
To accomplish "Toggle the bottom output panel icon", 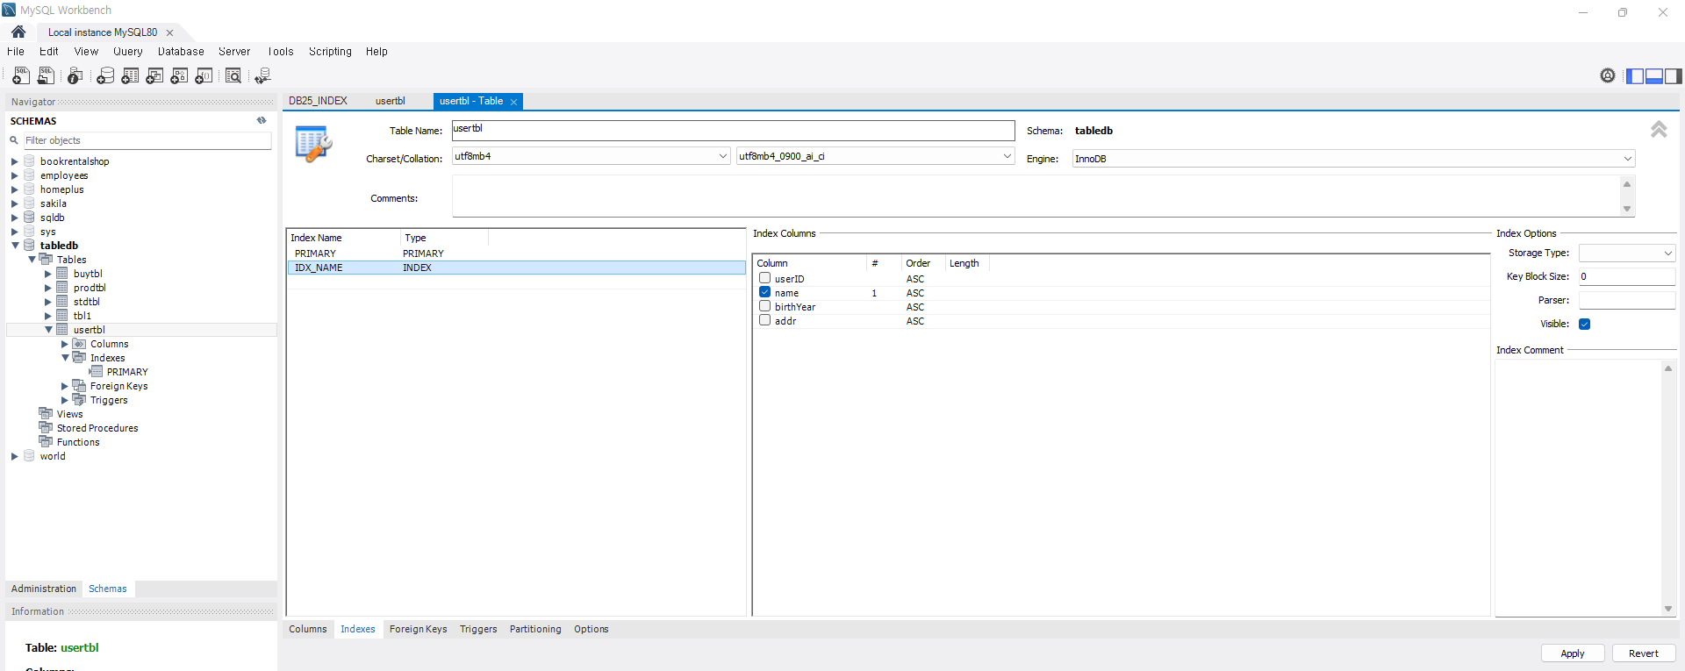I will pos(1654,76).
